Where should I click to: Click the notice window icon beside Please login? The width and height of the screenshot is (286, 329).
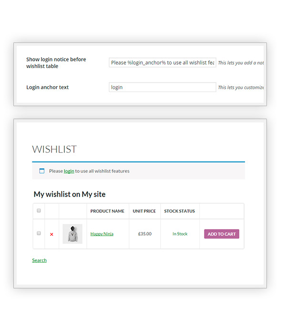(x=42, y=171)
